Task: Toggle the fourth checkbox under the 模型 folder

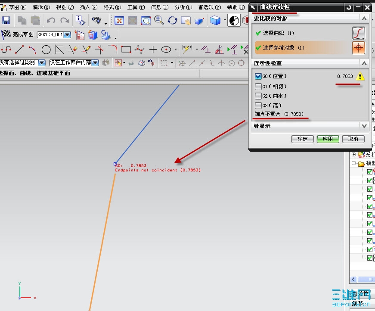Action: (369, 198)
